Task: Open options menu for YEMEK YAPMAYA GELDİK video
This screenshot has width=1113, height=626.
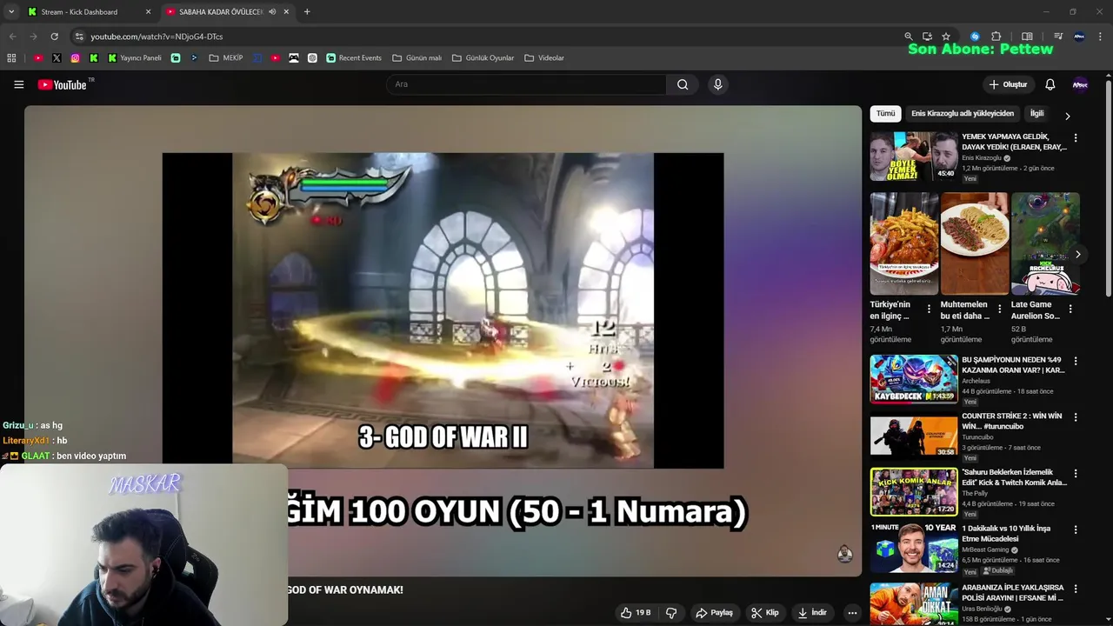Action: (x=1076, y=138)
